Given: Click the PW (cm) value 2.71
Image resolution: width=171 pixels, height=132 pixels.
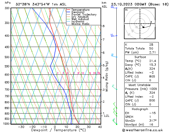Looking at the screenshot, I should (x=153, y=52).
